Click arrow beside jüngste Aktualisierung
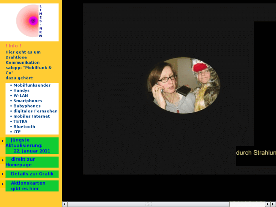 point(3,141)
